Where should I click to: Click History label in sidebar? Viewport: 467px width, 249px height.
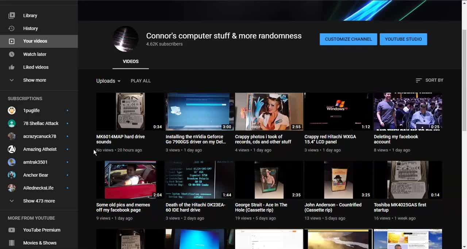pyautogui.click(x=31, y=28)
